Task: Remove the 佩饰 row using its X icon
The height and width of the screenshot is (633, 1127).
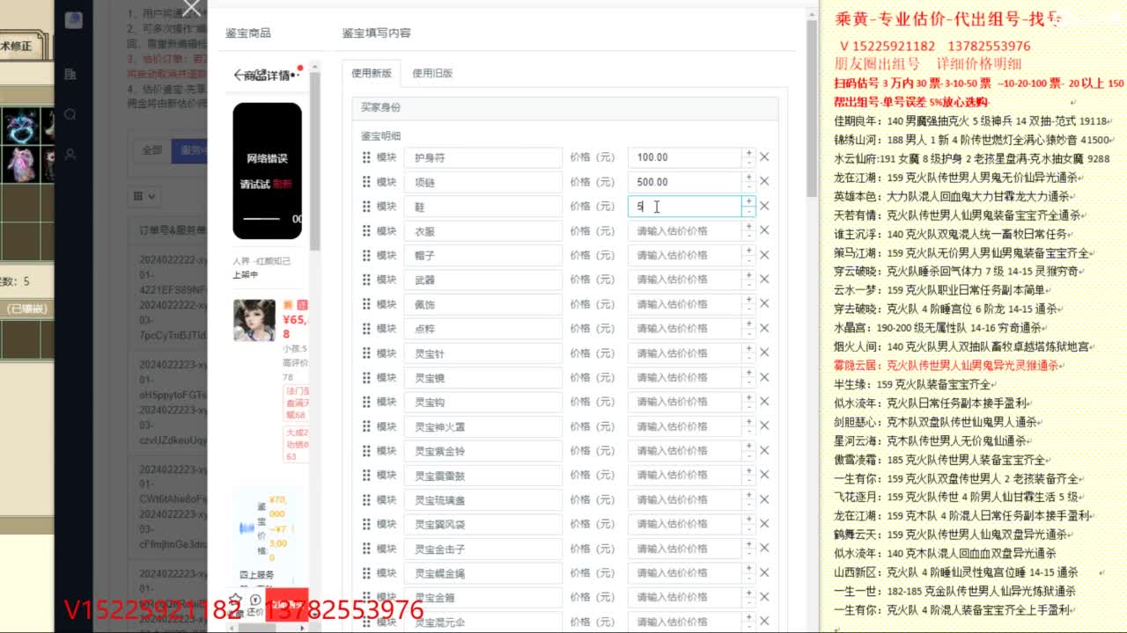Action: point(764,304)
